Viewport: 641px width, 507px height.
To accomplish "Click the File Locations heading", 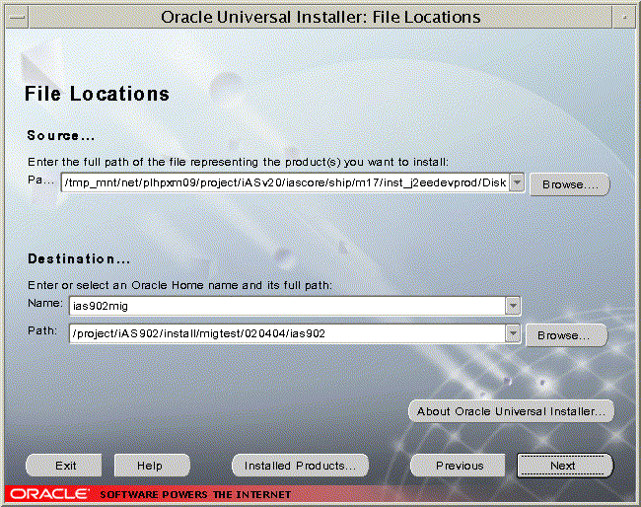I will tap(97, 94).
